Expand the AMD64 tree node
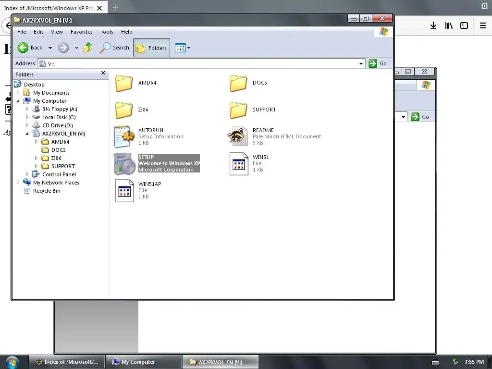Image resolution: width=492 pixels, height=369 pixels. [x=36, y=142]
